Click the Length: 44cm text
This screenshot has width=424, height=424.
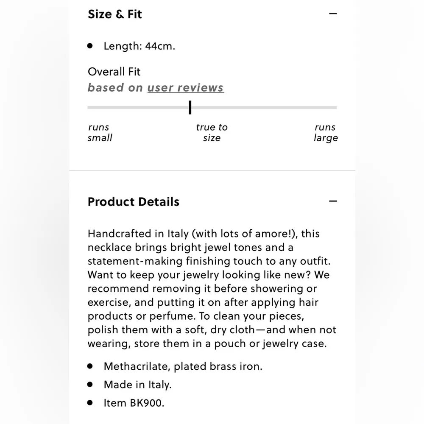pos(139,46)
